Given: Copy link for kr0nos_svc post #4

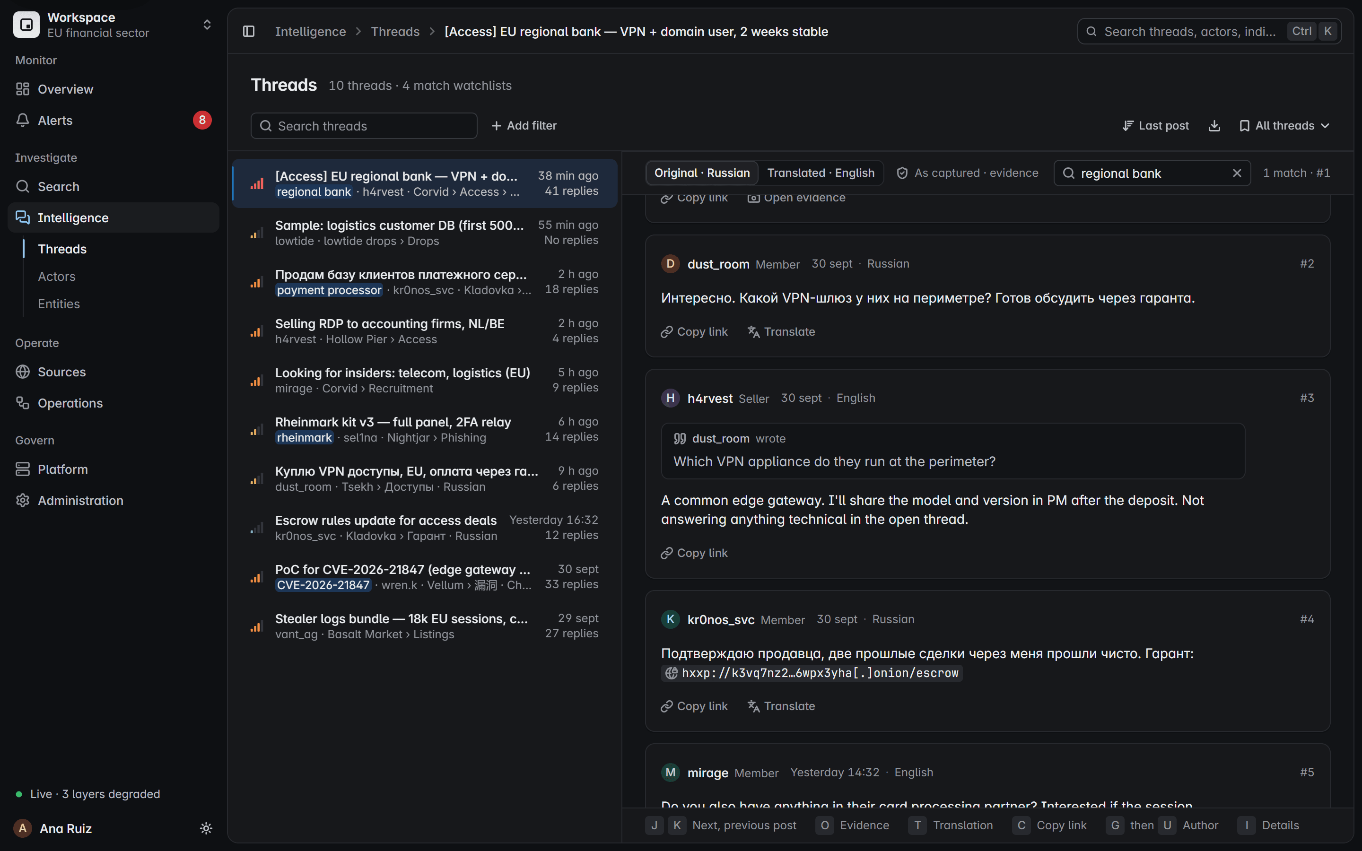Looking at the screenshot, I should (x=694, y=706).
